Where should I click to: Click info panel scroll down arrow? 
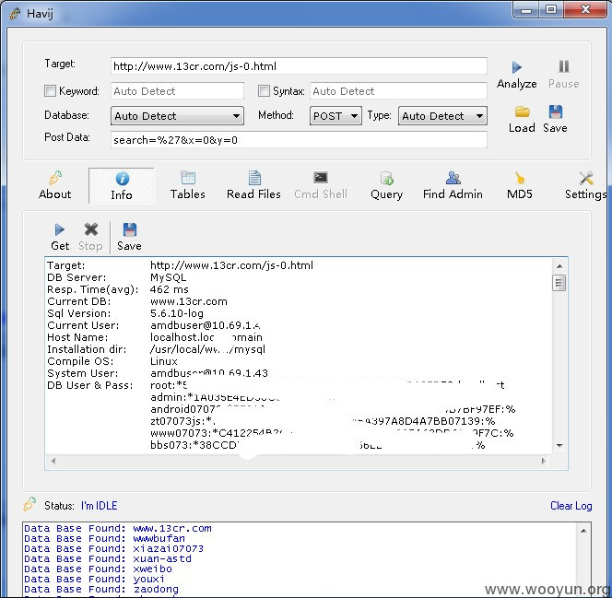tap(559, 445)
